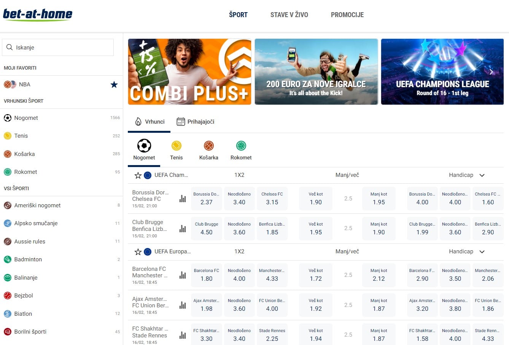Screen dimensions: 509x345
Task: Expand Handicap dropdown for UEFA Champions League
Action: pos(482,175)
